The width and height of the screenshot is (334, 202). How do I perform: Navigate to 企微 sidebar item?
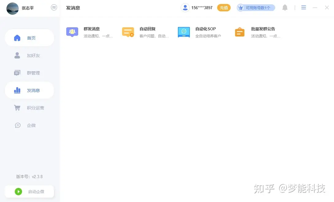29,125
